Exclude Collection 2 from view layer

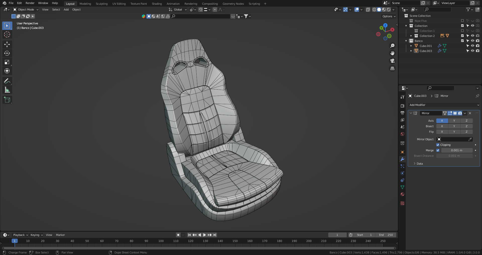coord(462,36)
